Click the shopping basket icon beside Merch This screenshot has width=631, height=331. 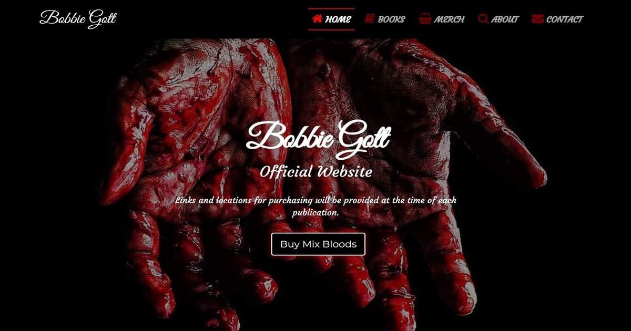click(425, 19)
